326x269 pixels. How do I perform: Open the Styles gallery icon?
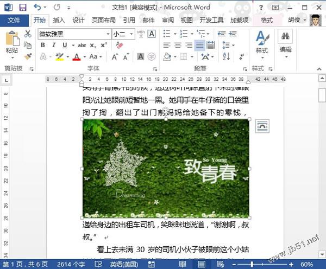tap(262, 38)
